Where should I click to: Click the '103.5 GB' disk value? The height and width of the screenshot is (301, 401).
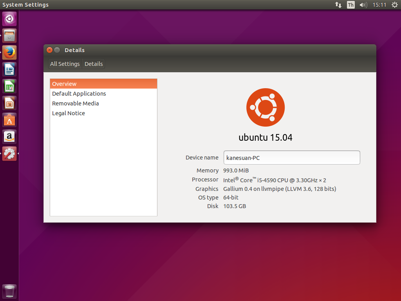[x=235, y=206]
